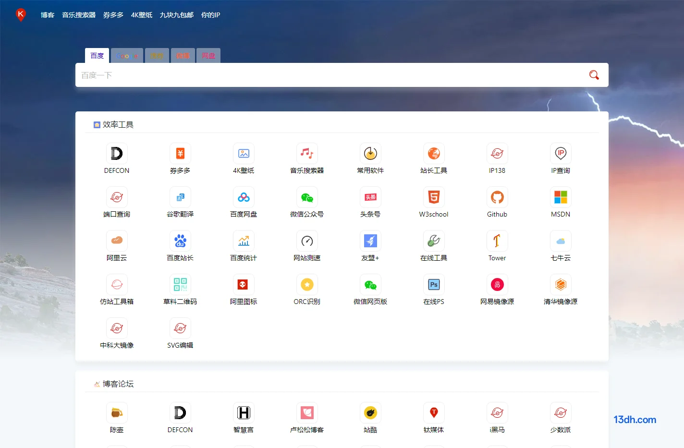Viewport: 684px width, 448px height.
Task: Switch to the 搜券 search tab
Action: coord(157,56)
